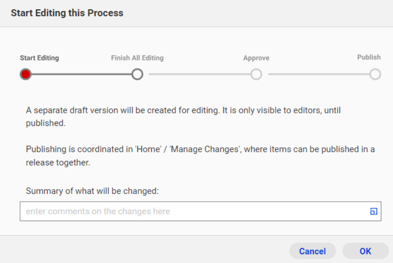Click 'Summary of what will be changed' label
This screenshot has height=263, width=393.
pyautogui.click(x=92, y=191)
